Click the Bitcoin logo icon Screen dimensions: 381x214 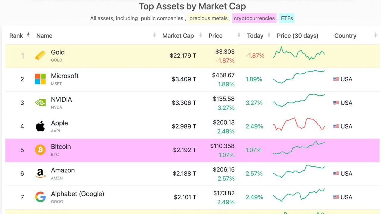click(40, 150)
